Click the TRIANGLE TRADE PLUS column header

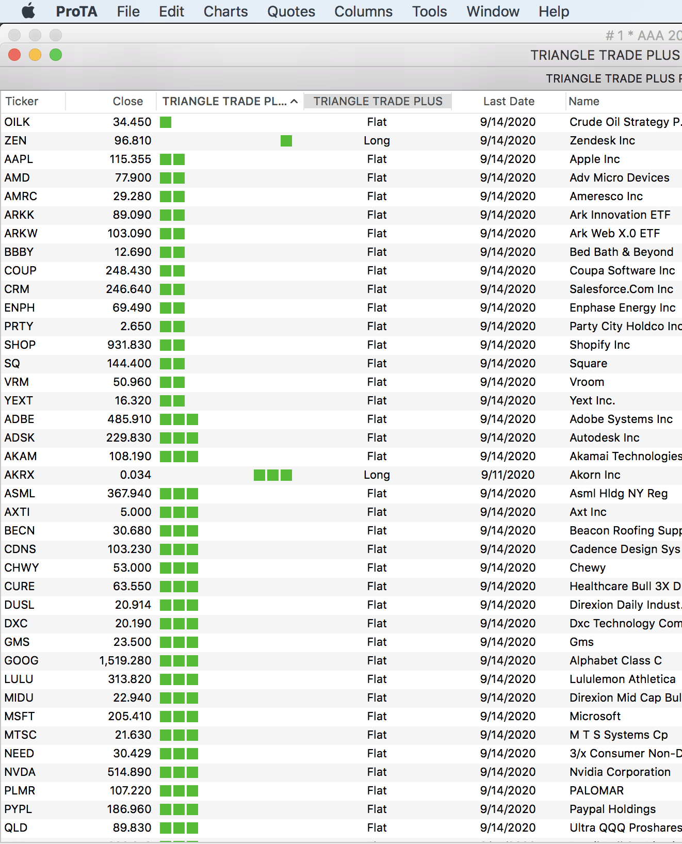[x=378, y=101]
